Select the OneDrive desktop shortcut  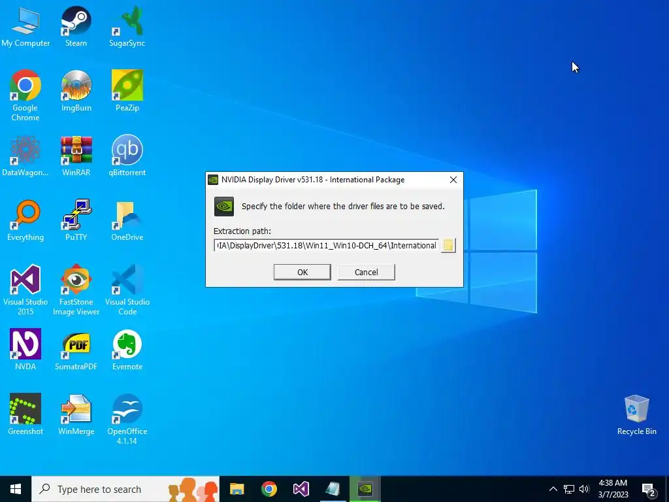pos(127,220)
